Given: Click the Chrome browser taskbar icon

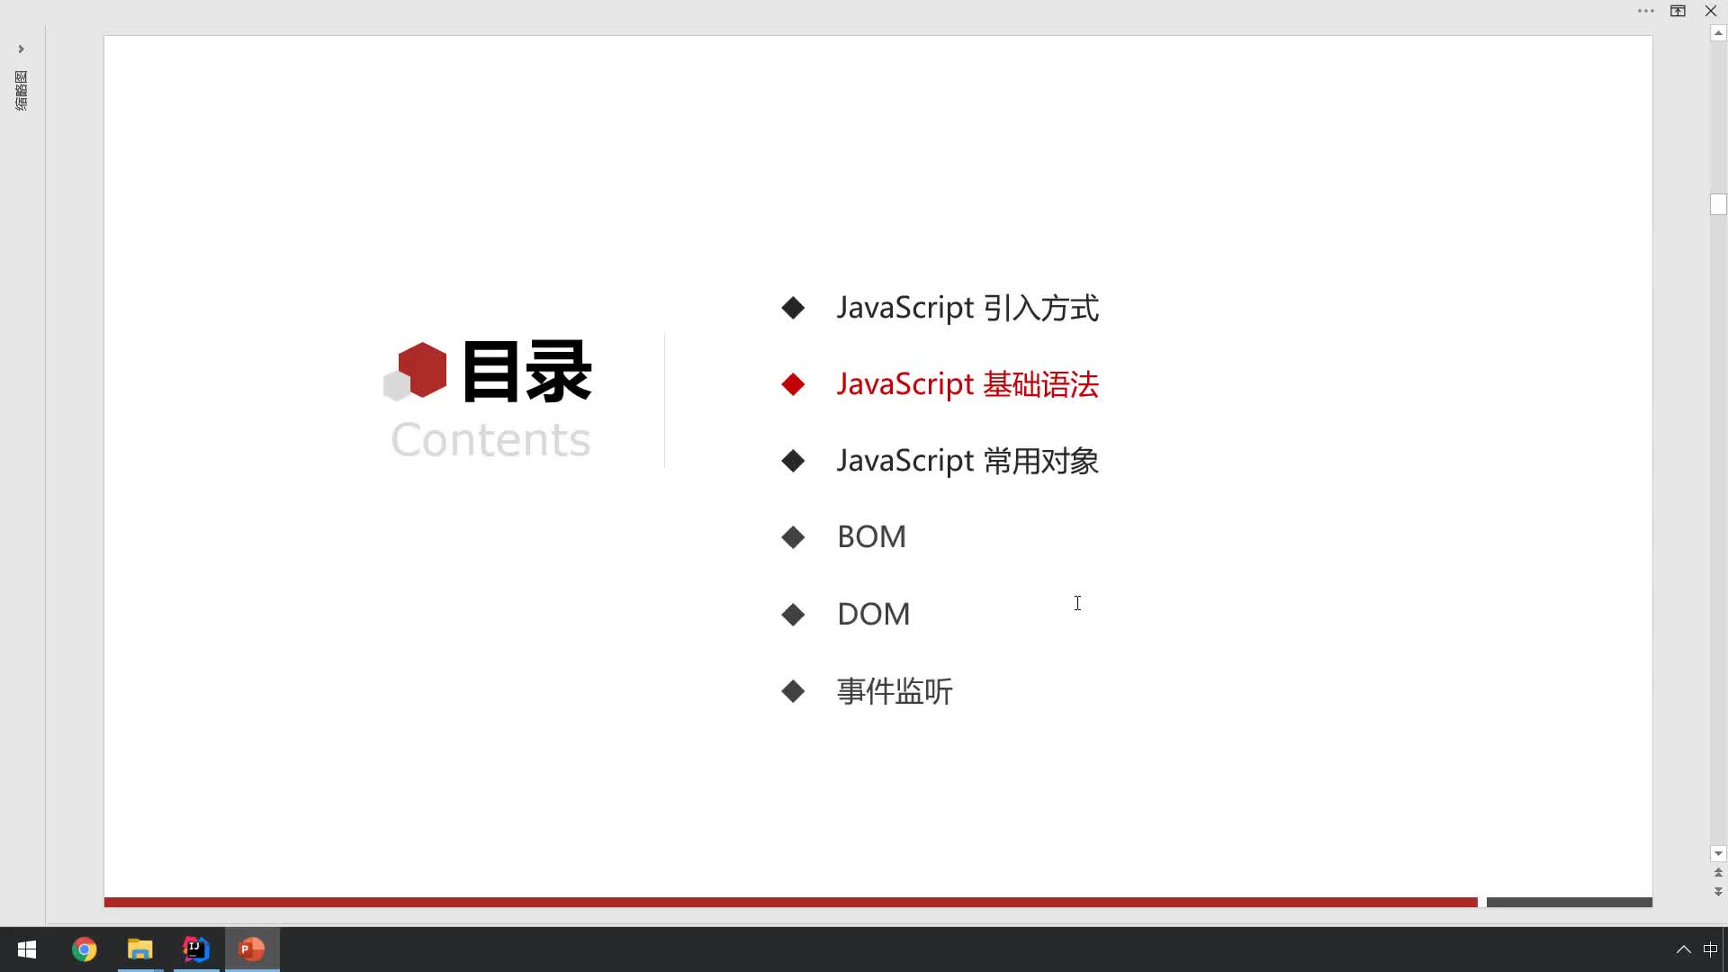Looking at the screenshot, I should point(83,949).
